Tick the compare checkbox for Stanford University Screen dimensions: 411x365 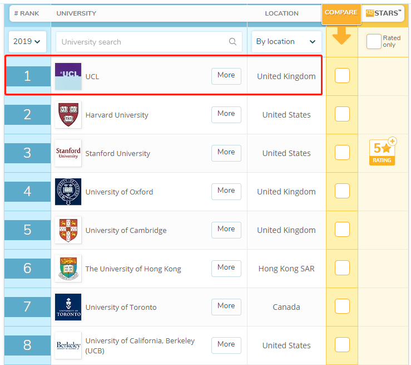pos(342,152)
